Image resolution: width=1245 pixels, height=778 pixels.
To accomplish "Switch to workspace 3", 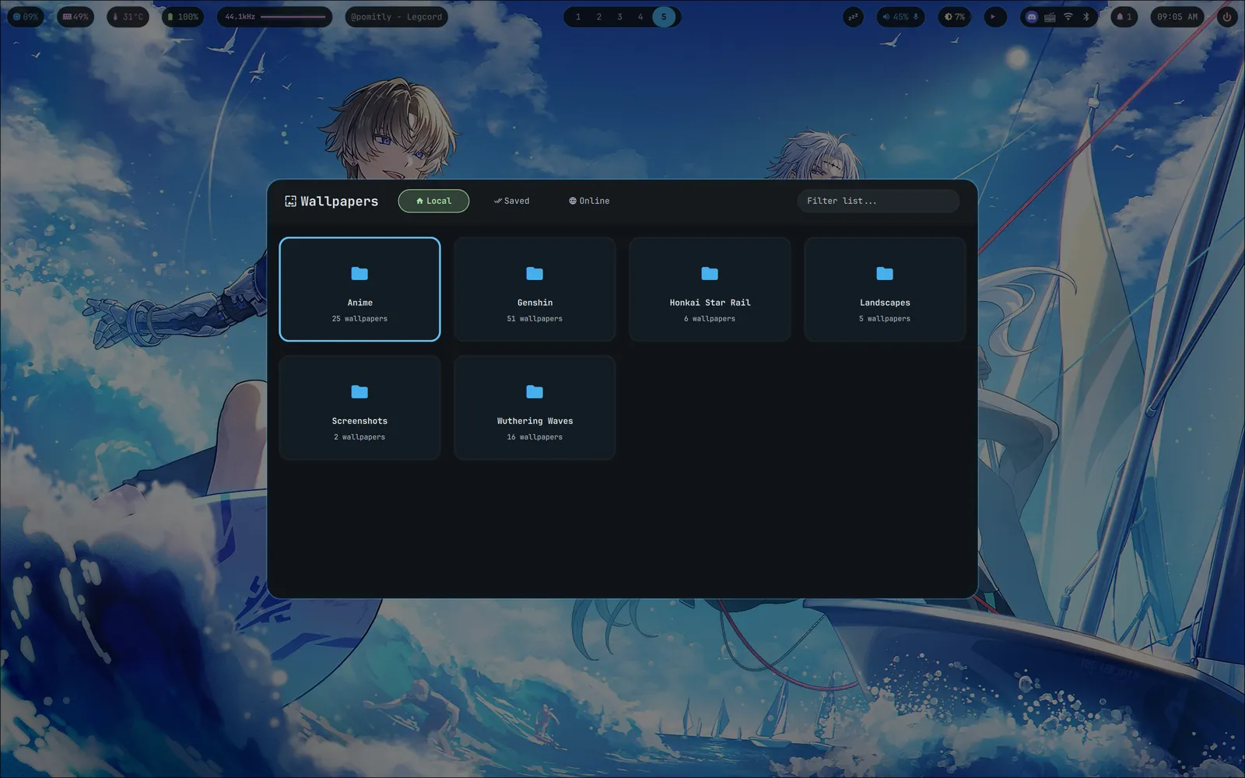I will [619, 16].
